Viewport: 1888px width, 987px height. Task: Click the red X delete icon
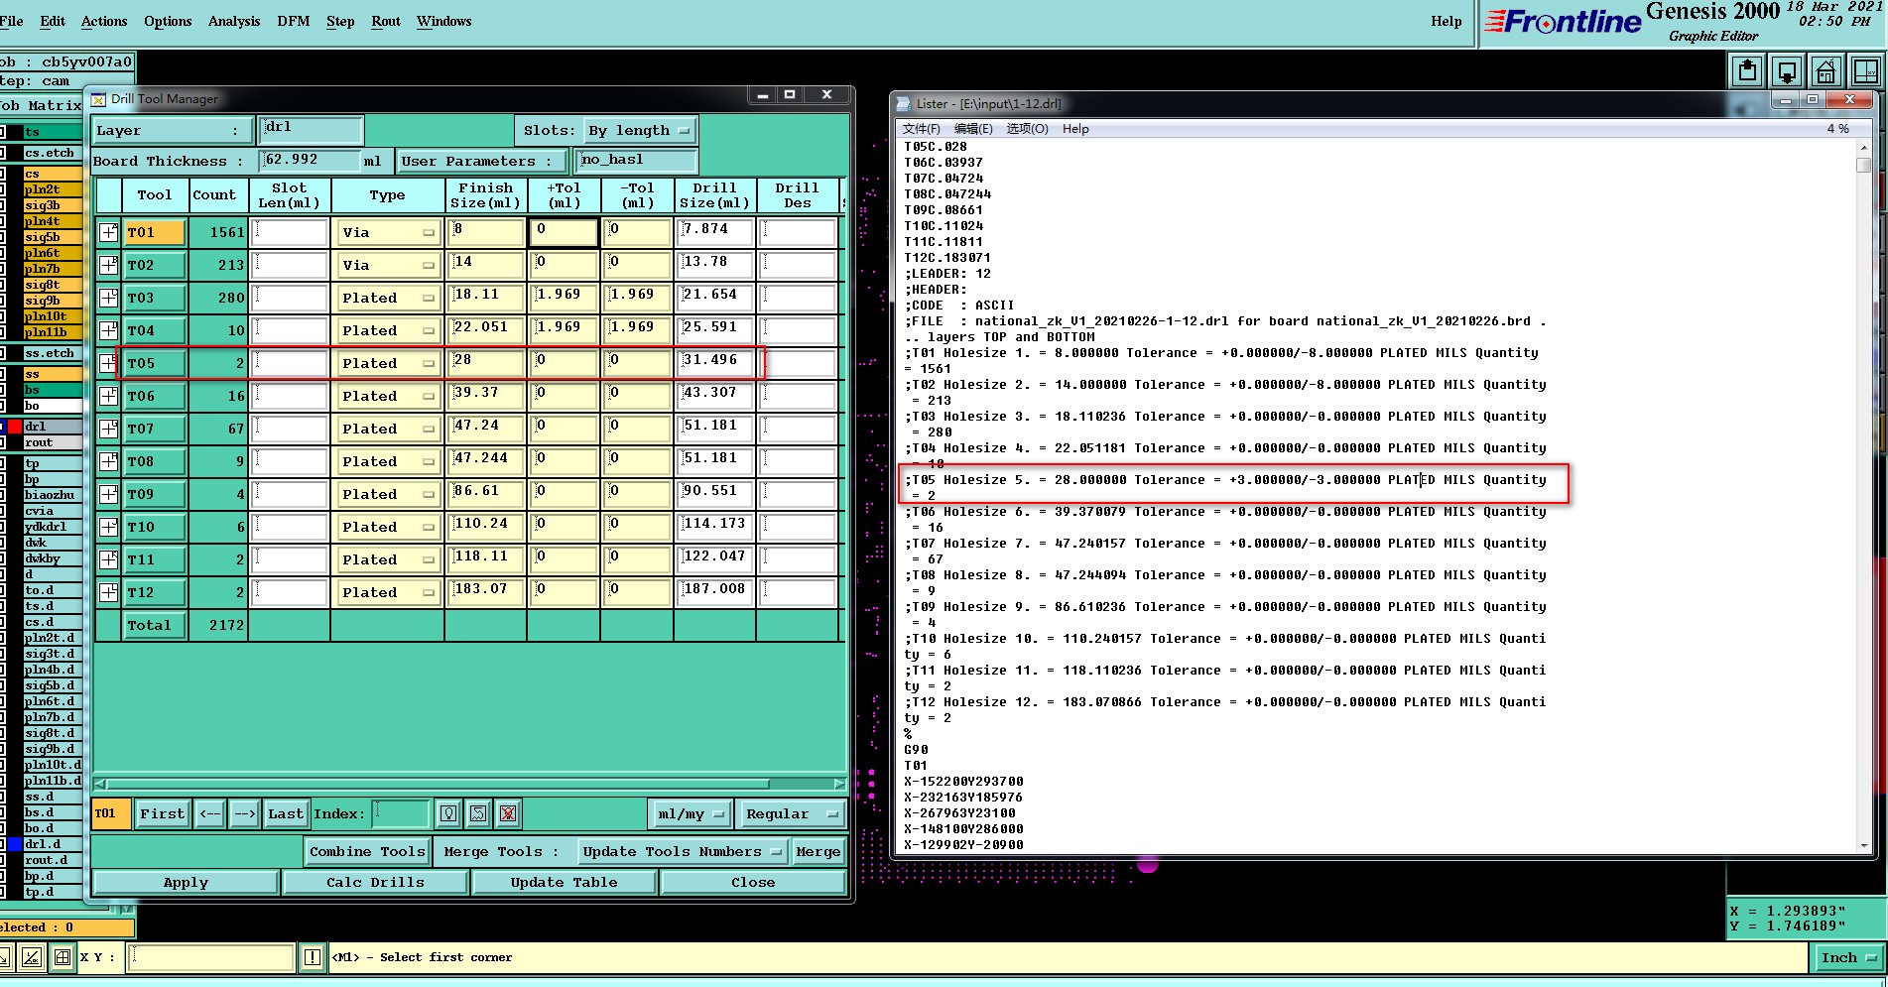[x=508, y=814]
